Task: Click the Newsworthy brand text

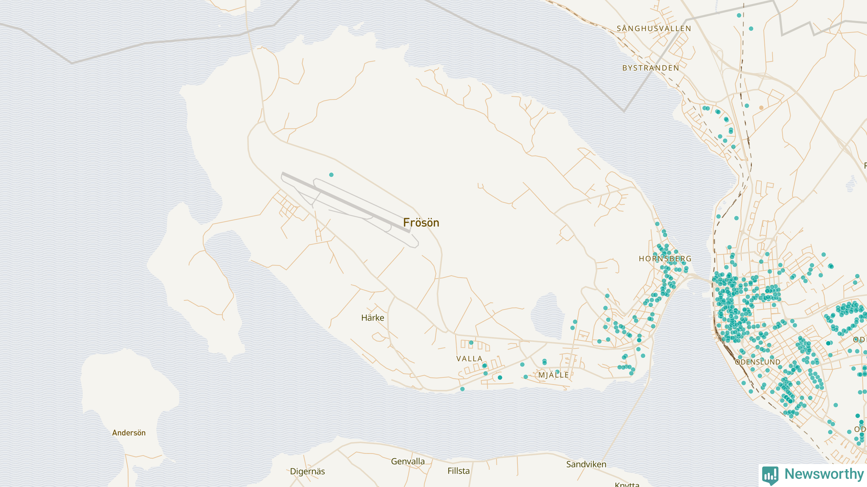Action: tap(824, 474)
